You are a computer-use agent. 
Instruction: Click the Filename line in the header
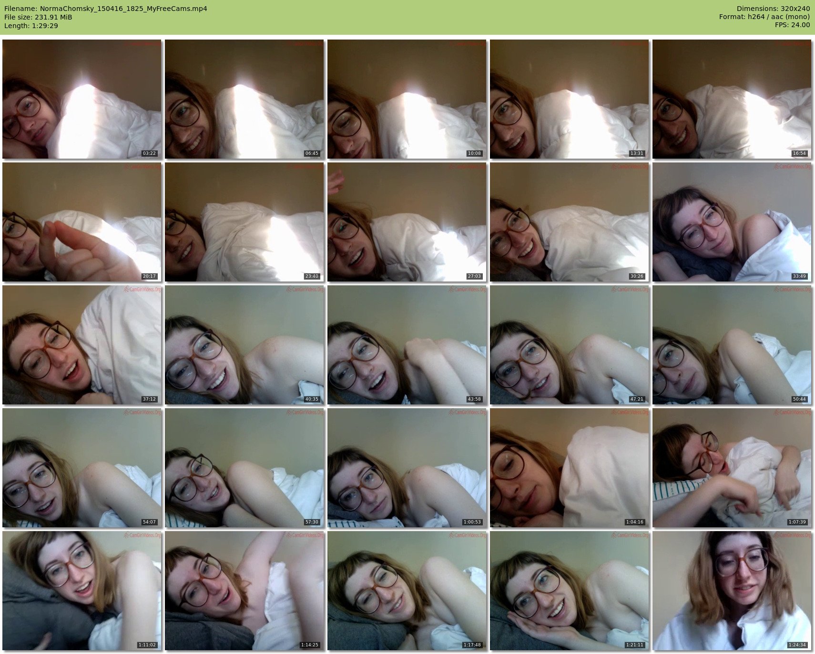pyautogui.click(x=105, y=9)
